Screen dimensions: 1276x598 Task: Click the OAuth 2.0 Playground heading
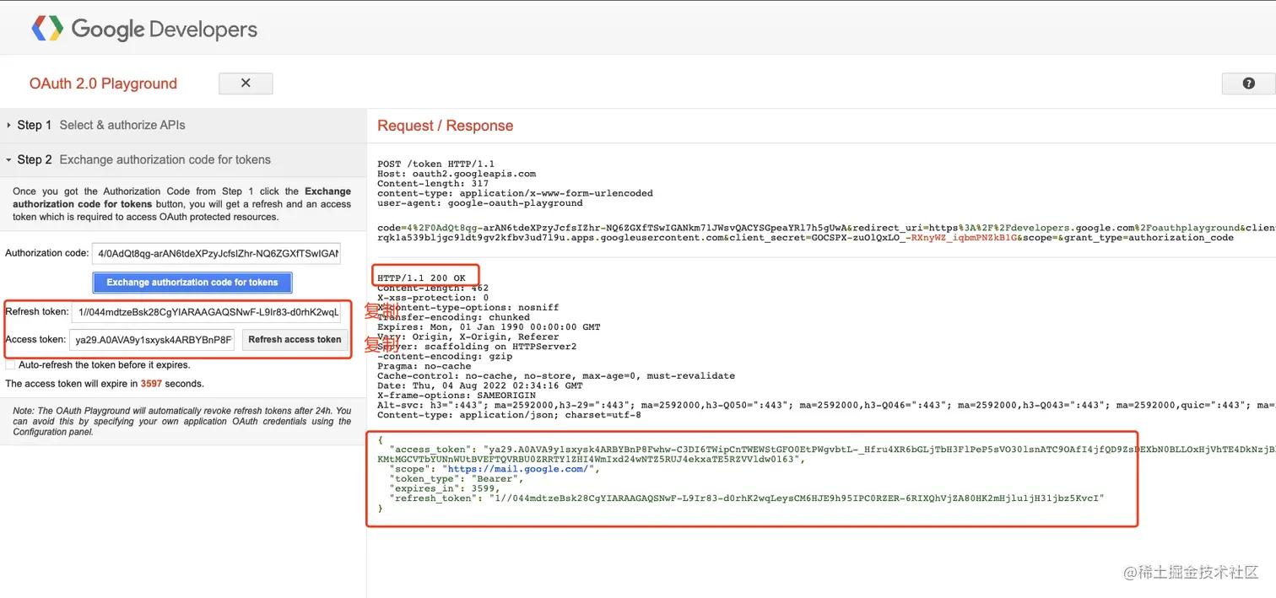coord(102,84)
